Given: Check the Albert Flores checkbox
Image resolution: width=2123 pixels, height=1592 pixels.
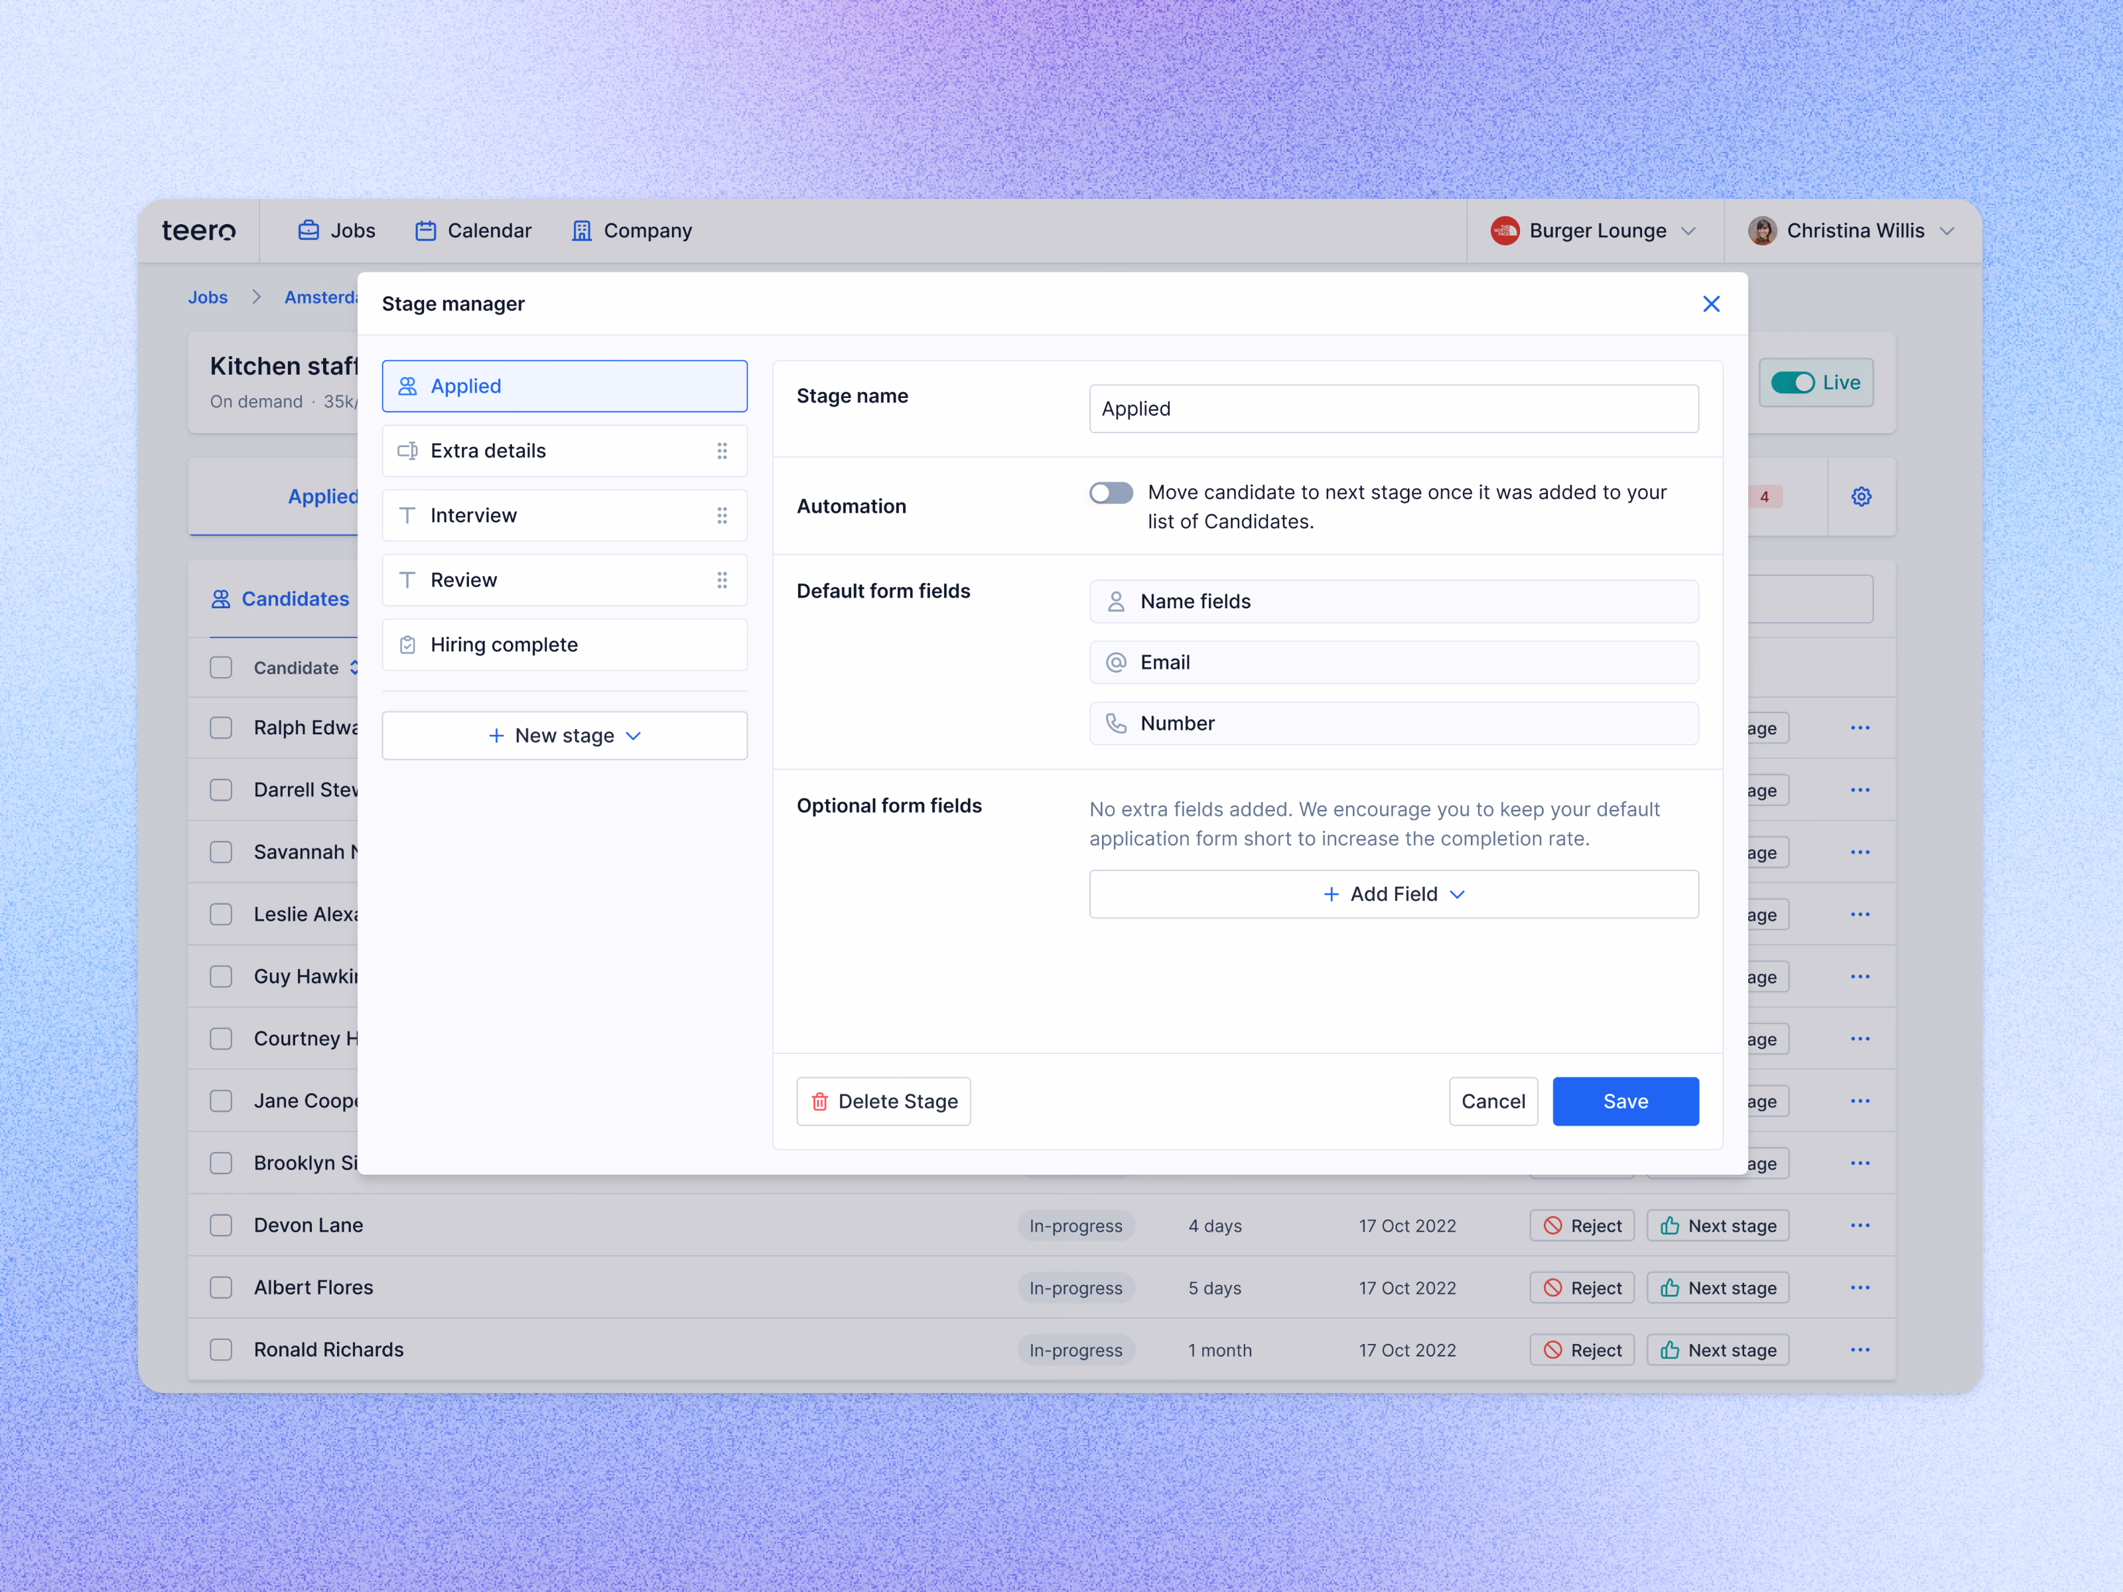Looking at the screenshot, I should (221, 1288).
